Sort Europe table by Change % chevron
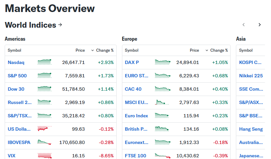Viewport: 271px width, 159px height. click(x=207, y=50)
